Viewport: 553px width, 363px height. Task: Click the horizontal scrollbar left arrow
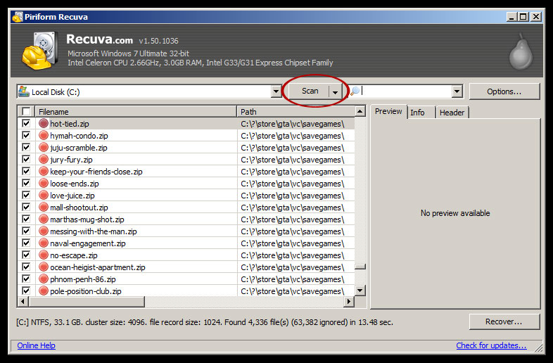[23, 302]
